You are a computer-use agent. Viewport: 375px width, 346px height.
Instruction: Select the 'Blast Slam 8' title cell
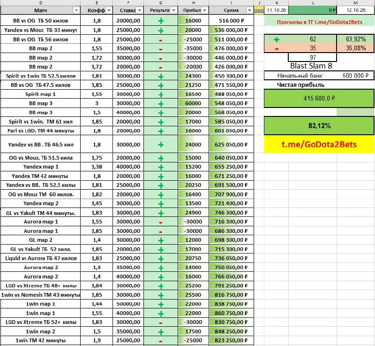point(311,66)
